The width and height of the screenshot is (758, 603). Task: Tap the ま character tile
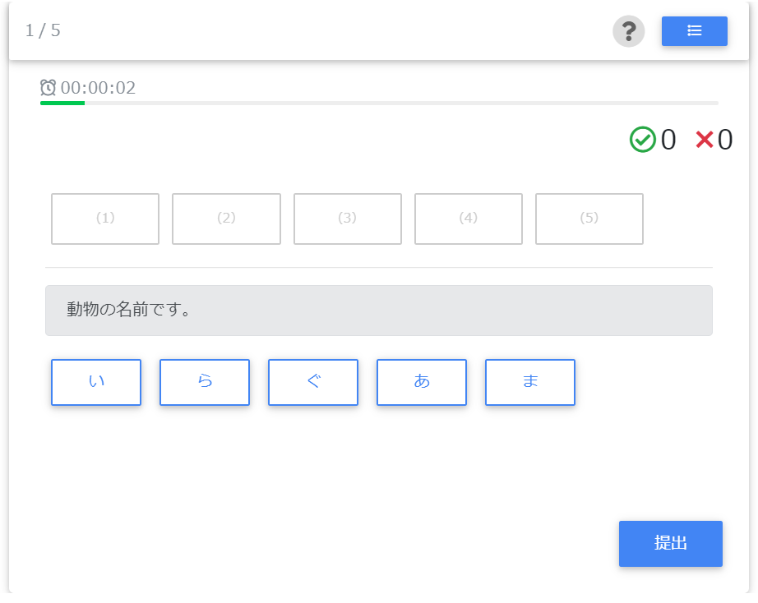[530, 382]
